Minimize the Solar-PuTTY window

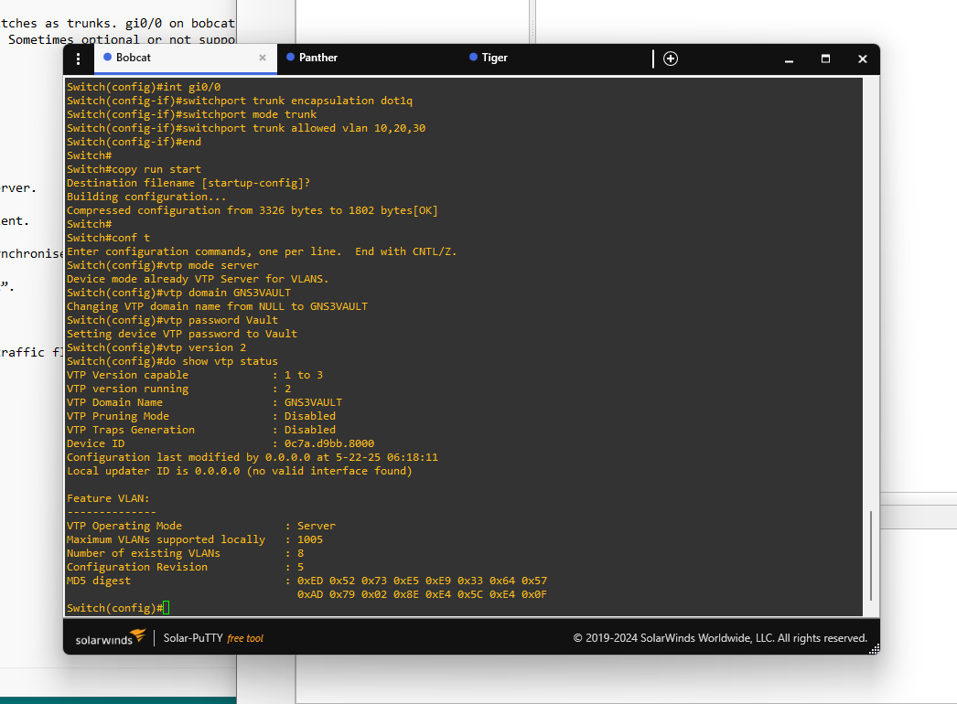pos(789,59)
